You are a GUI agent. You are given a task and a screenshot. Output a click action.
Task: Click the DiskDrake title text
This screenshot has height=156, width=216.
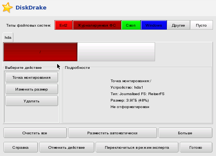pyautogui.click(x=31, y=8)
